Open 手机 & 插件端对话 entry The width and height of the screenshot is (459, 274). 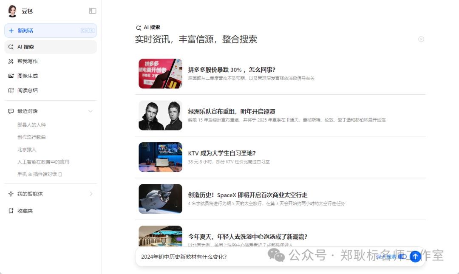click(x=40, y=175)
